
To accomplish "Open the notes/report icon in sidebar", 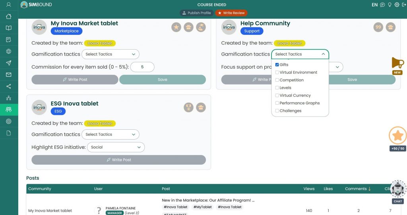I will [9, 40].
